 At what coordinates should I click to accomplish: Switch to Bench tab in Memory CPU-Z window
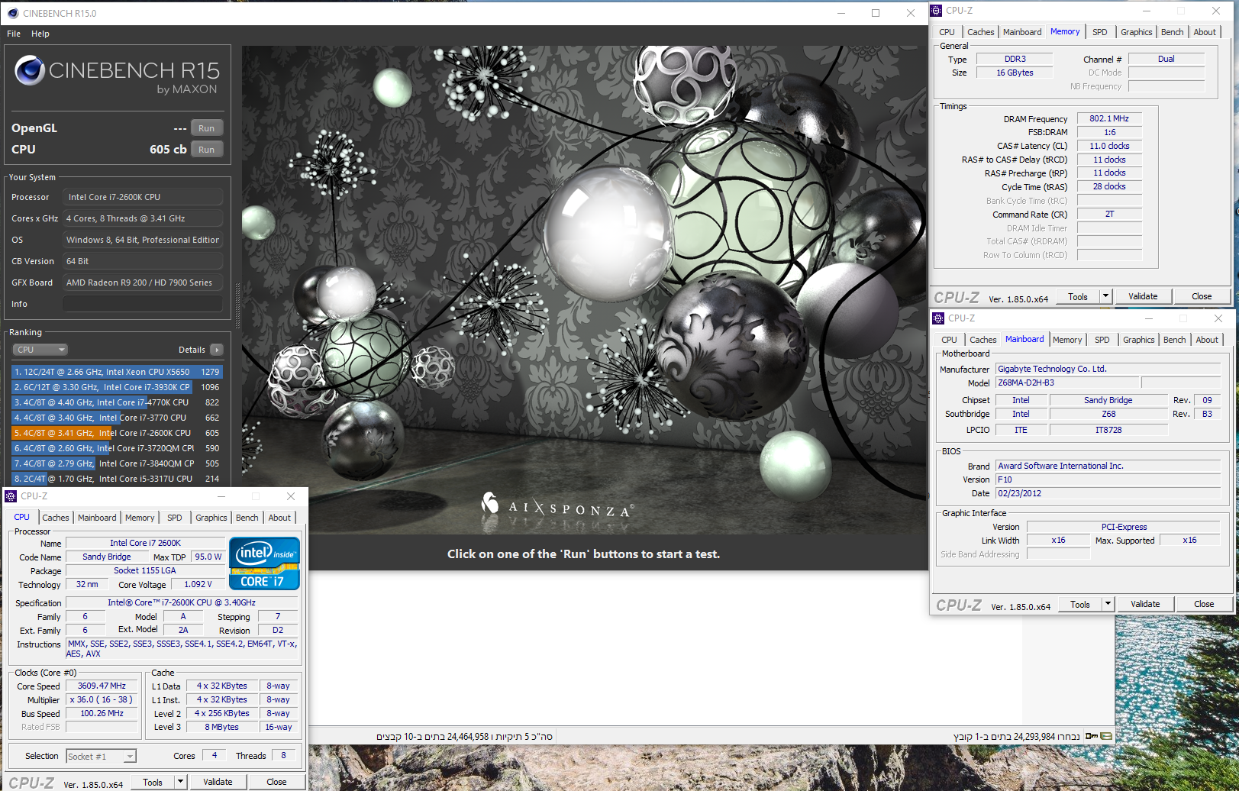[1172, 32]
